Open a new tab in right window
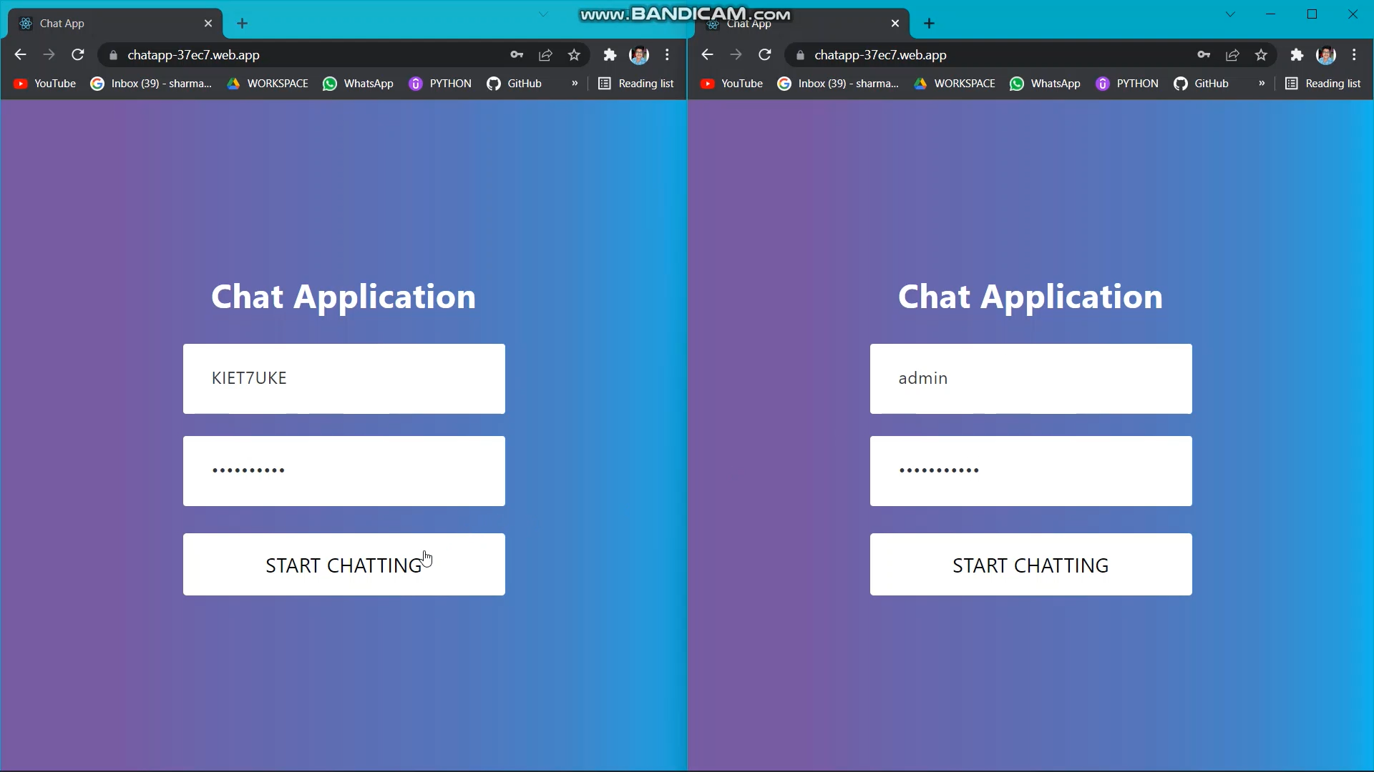Screen dimensions: 1374x772 click(929, 24)
